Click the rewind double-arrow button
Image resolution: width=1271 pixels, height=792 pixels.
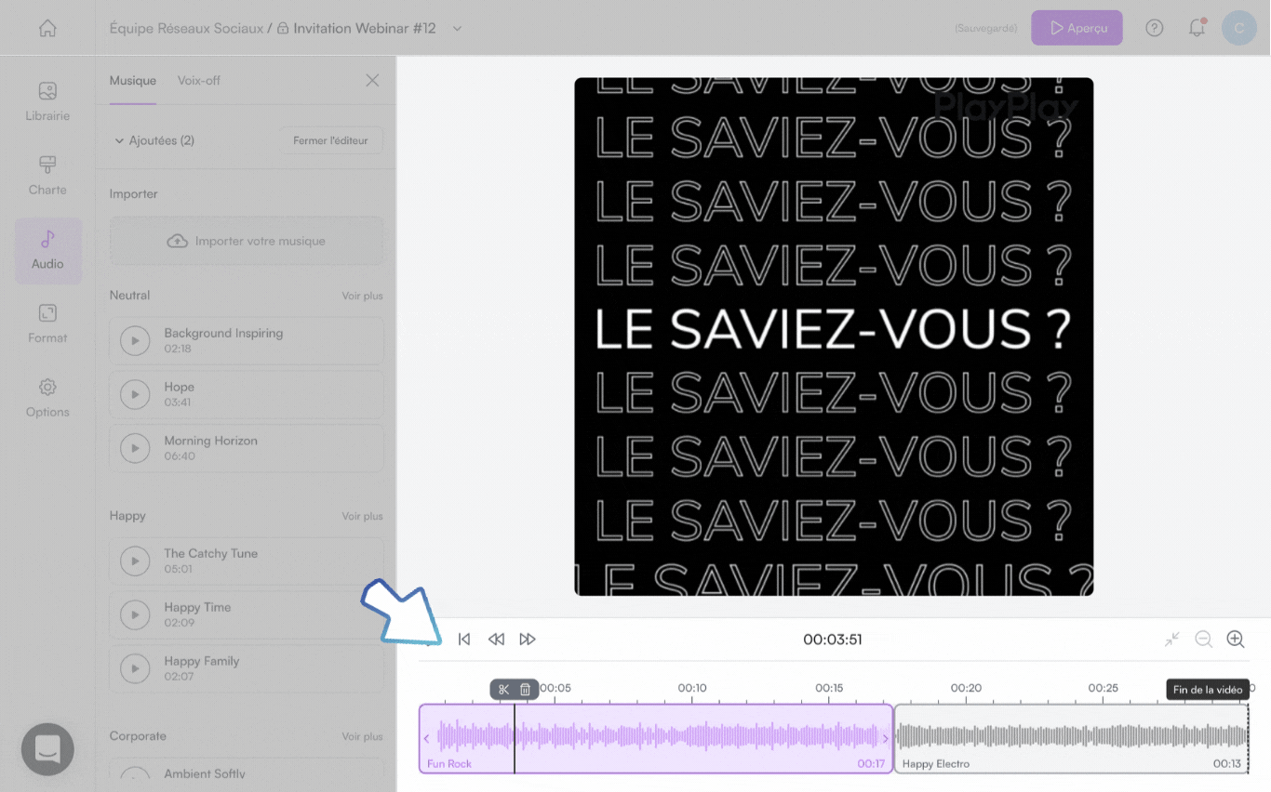click(x=496, y=640)
